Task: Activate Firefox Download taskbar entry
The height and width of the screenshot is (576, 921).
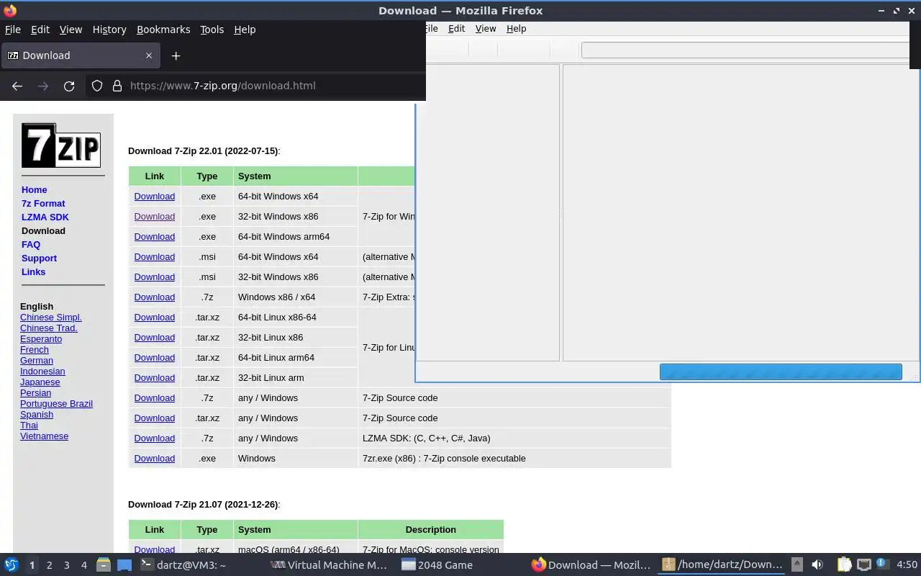Action: pos(591,565)
